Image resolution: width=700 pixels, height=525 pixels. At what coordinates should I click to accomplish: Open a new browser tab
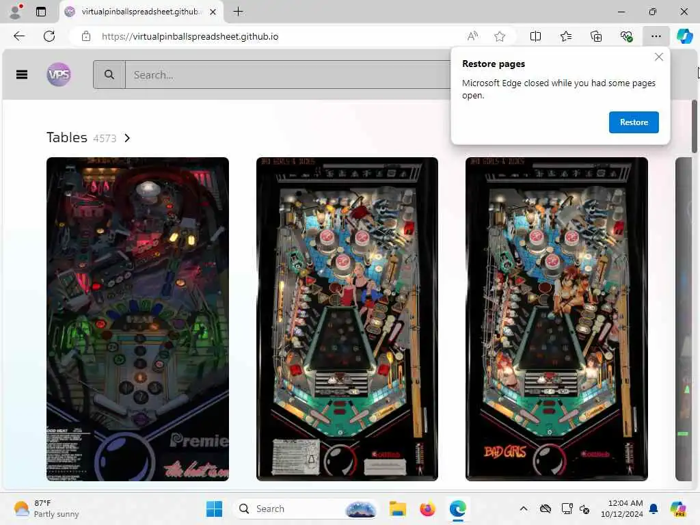[239, 12]
